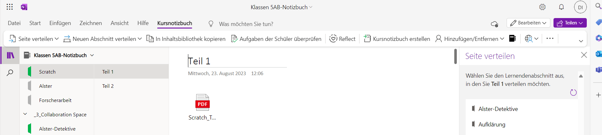Open the settings gear icon

[x=542, y=7]
